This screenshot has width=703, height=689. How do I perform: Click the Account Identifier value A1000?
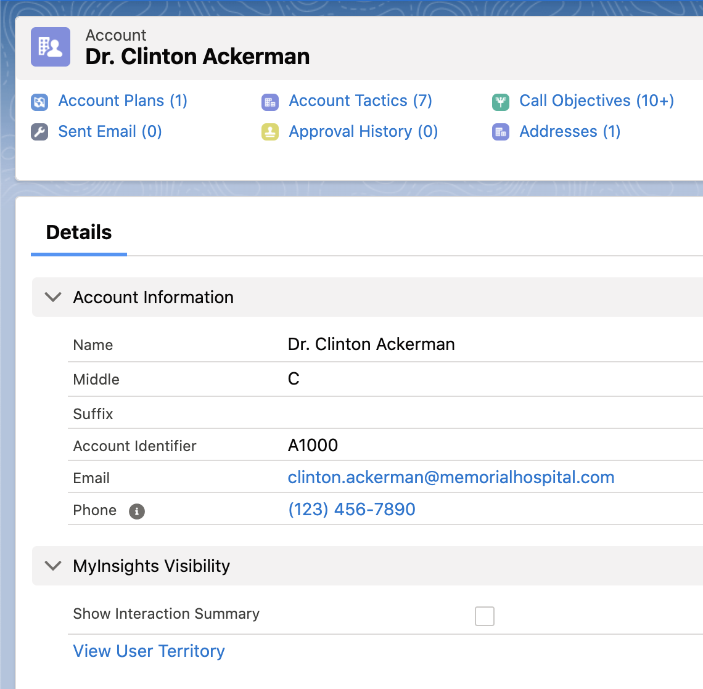click(x=313, y=446)
